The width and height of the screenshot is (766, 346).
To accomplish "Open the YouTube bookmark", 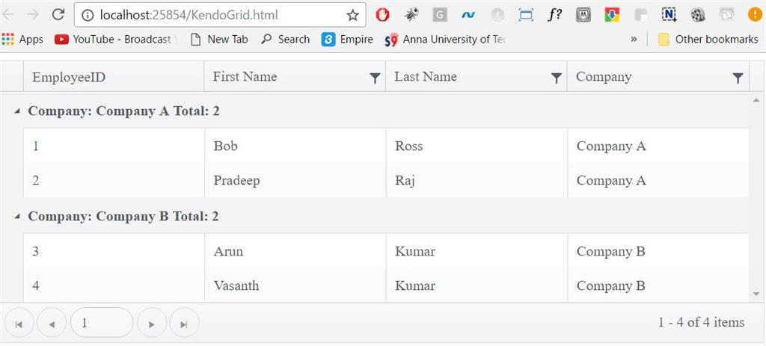I will coord(114,39).
